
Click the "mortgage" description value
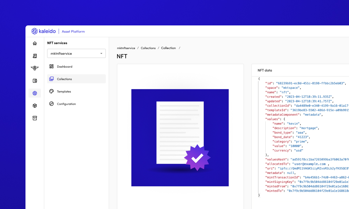(309, 128)
